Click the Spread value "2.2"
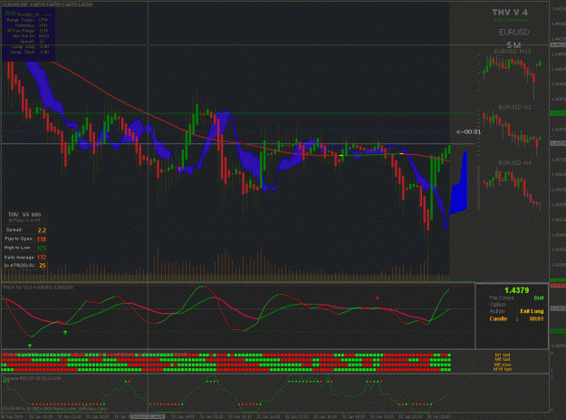The image size is (566, 420). [x=42, y=230]
